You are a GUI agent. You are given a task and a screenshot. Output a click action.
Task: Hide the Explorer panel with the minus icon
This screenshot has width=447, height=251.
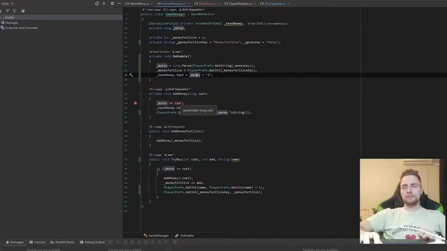[119, 3]
